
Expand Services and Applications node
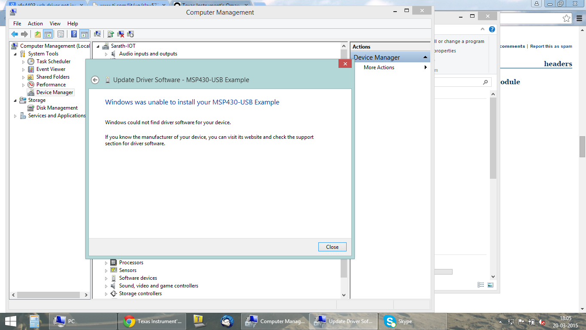click(15, 116)
